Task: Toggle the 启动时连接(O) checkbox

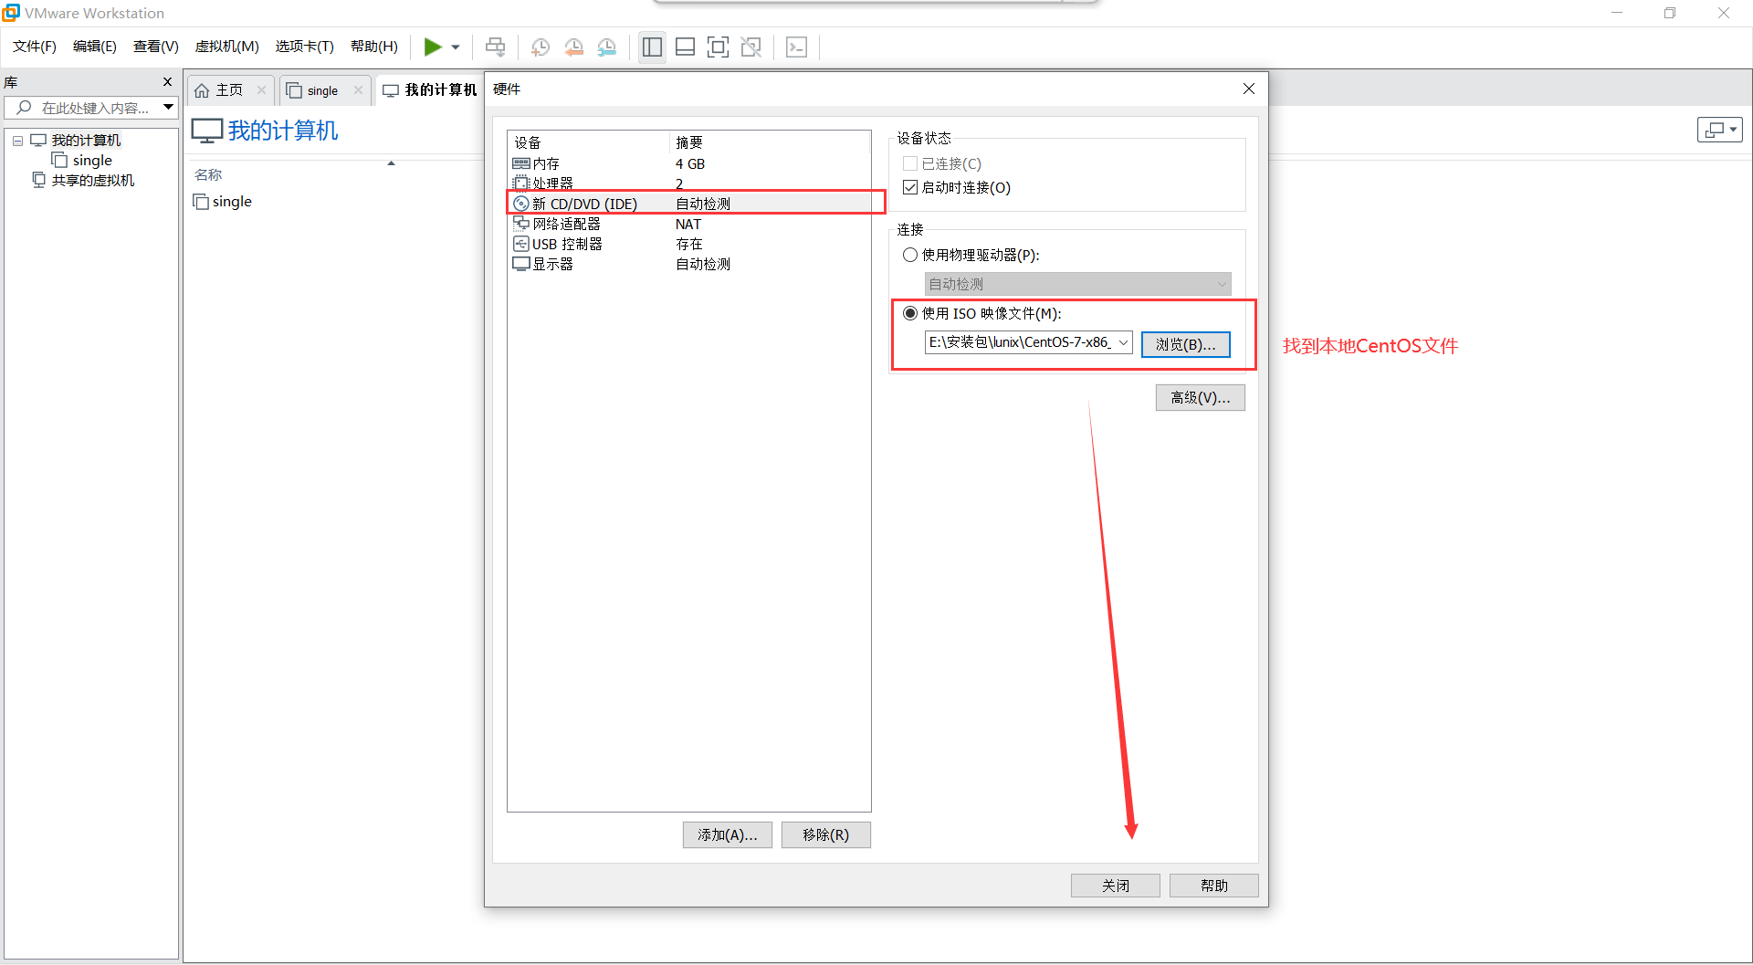Action: 910,187
